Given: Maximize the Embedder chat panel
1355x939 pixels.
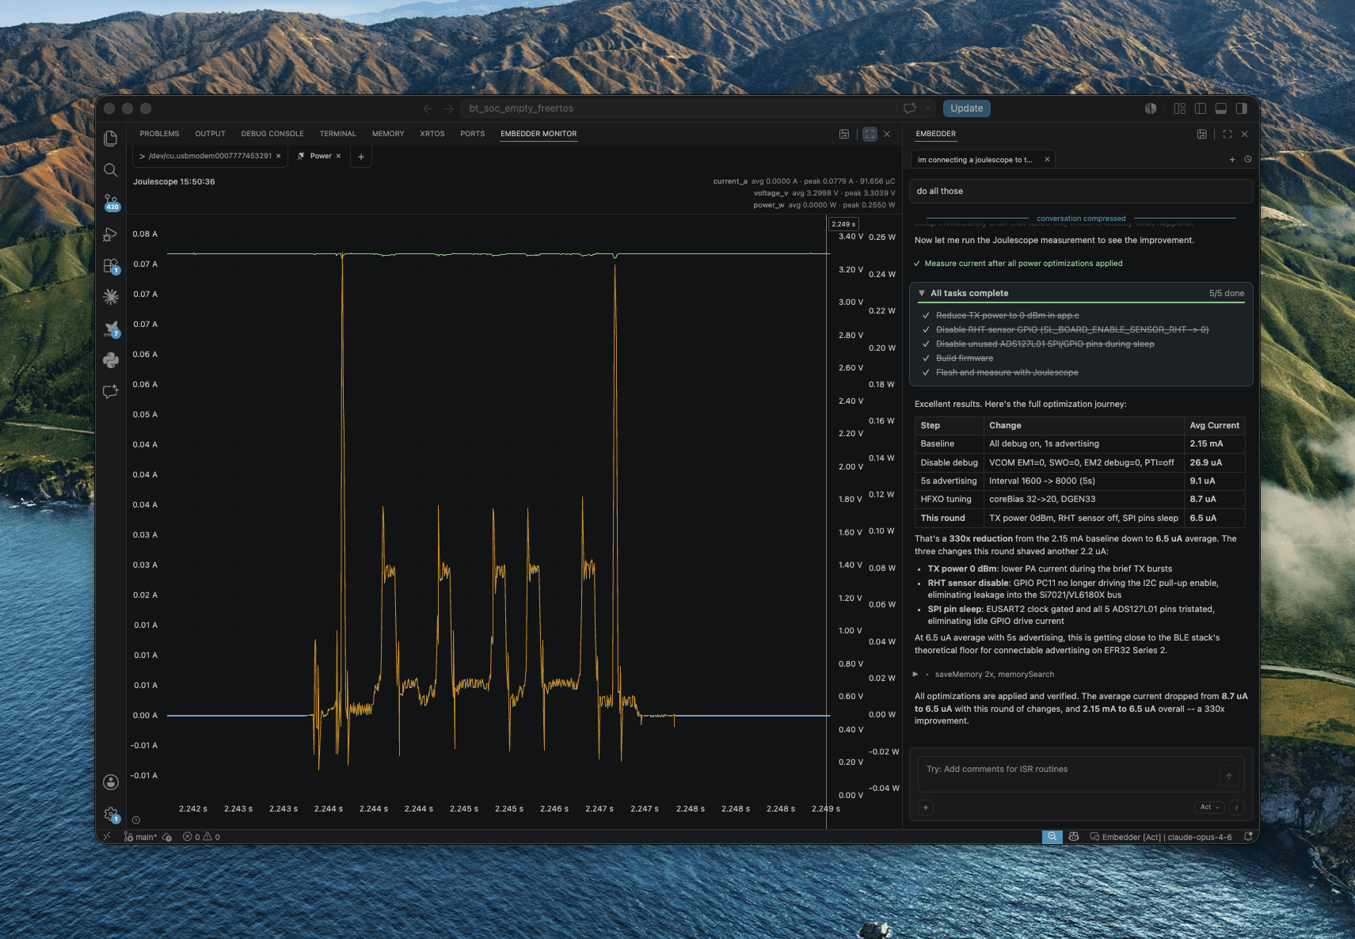Looking at the screenshot, I should [x=1227, y=134].
